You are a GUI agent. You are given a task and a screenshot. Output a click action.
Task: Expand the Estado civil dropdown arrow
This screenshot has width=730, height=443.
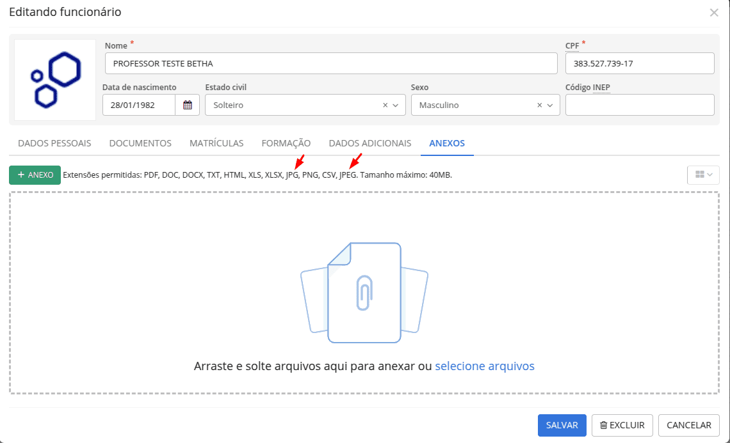click(x=396, y=105)
